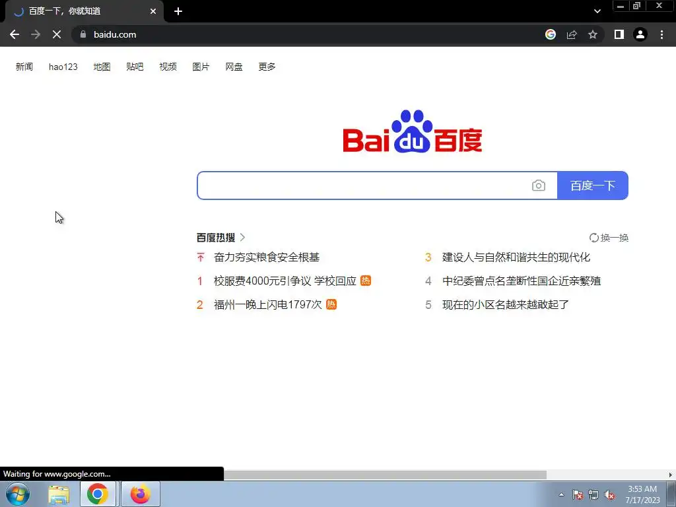Open the 新闻 news link

click(x=24, y=67)
